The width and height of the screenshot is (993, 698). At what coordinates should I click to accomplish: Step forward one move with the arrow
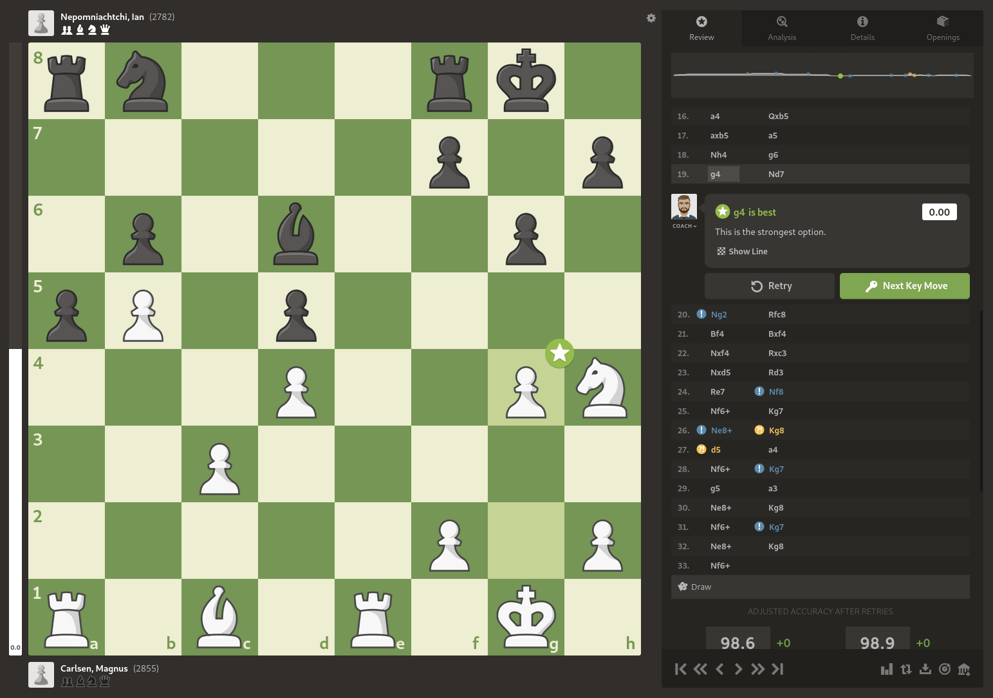738,669
